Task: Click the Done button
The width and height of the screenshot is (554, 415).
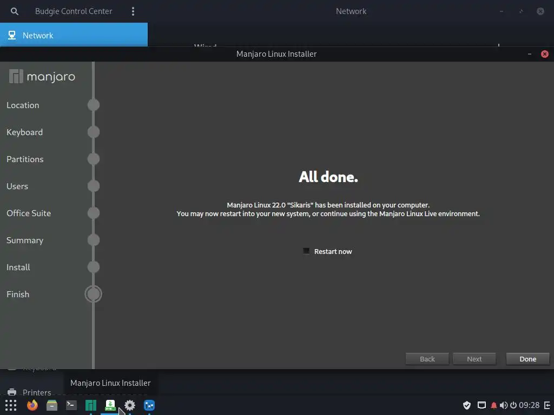Action: click(527, 359)
